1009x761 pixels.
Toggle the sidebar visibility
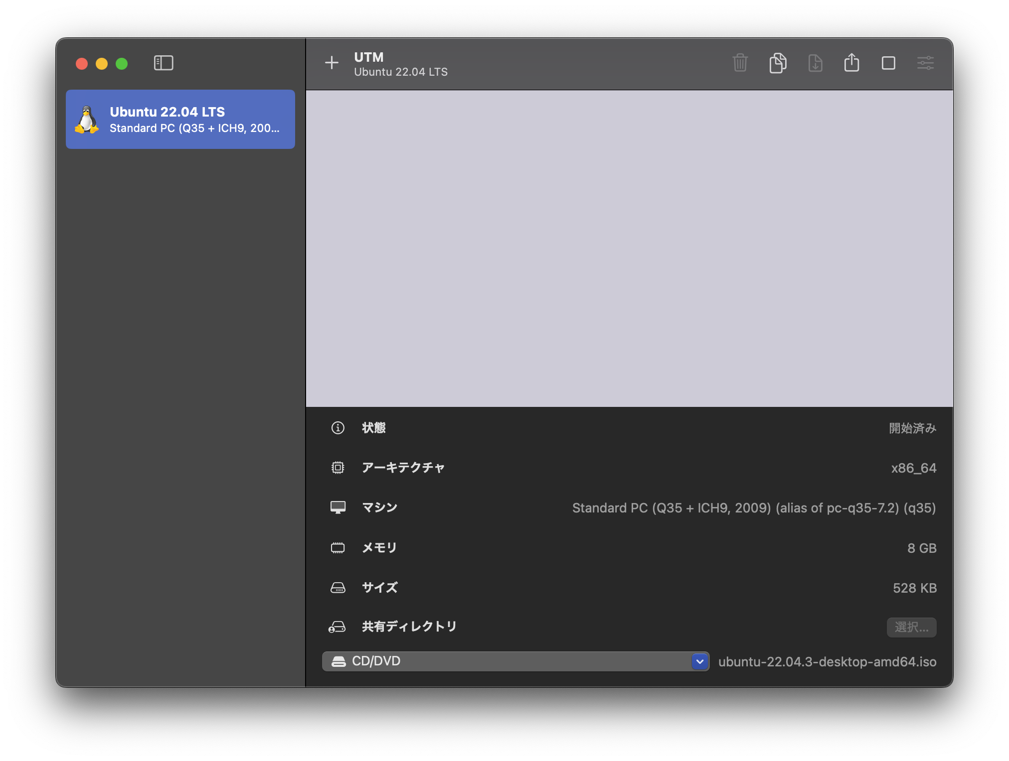(x=163, y=63)
